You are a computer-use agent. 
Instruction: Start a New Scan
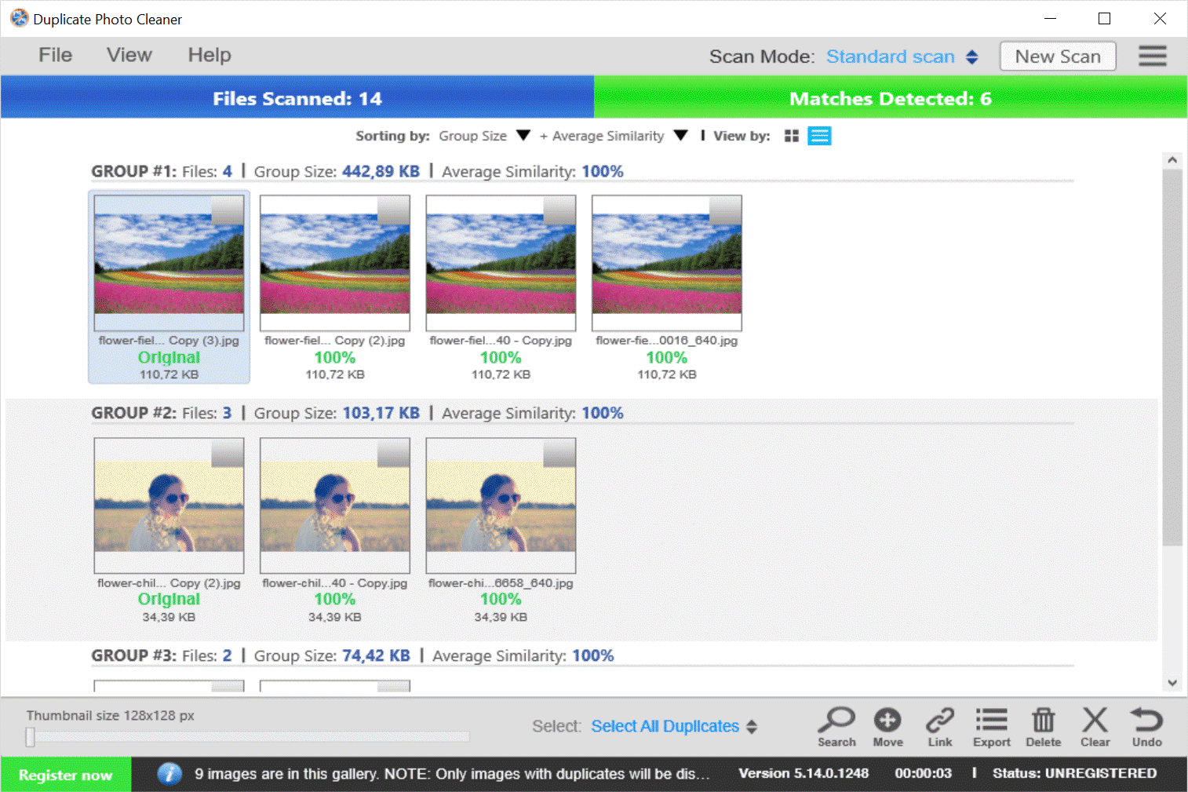point(1057,56)
